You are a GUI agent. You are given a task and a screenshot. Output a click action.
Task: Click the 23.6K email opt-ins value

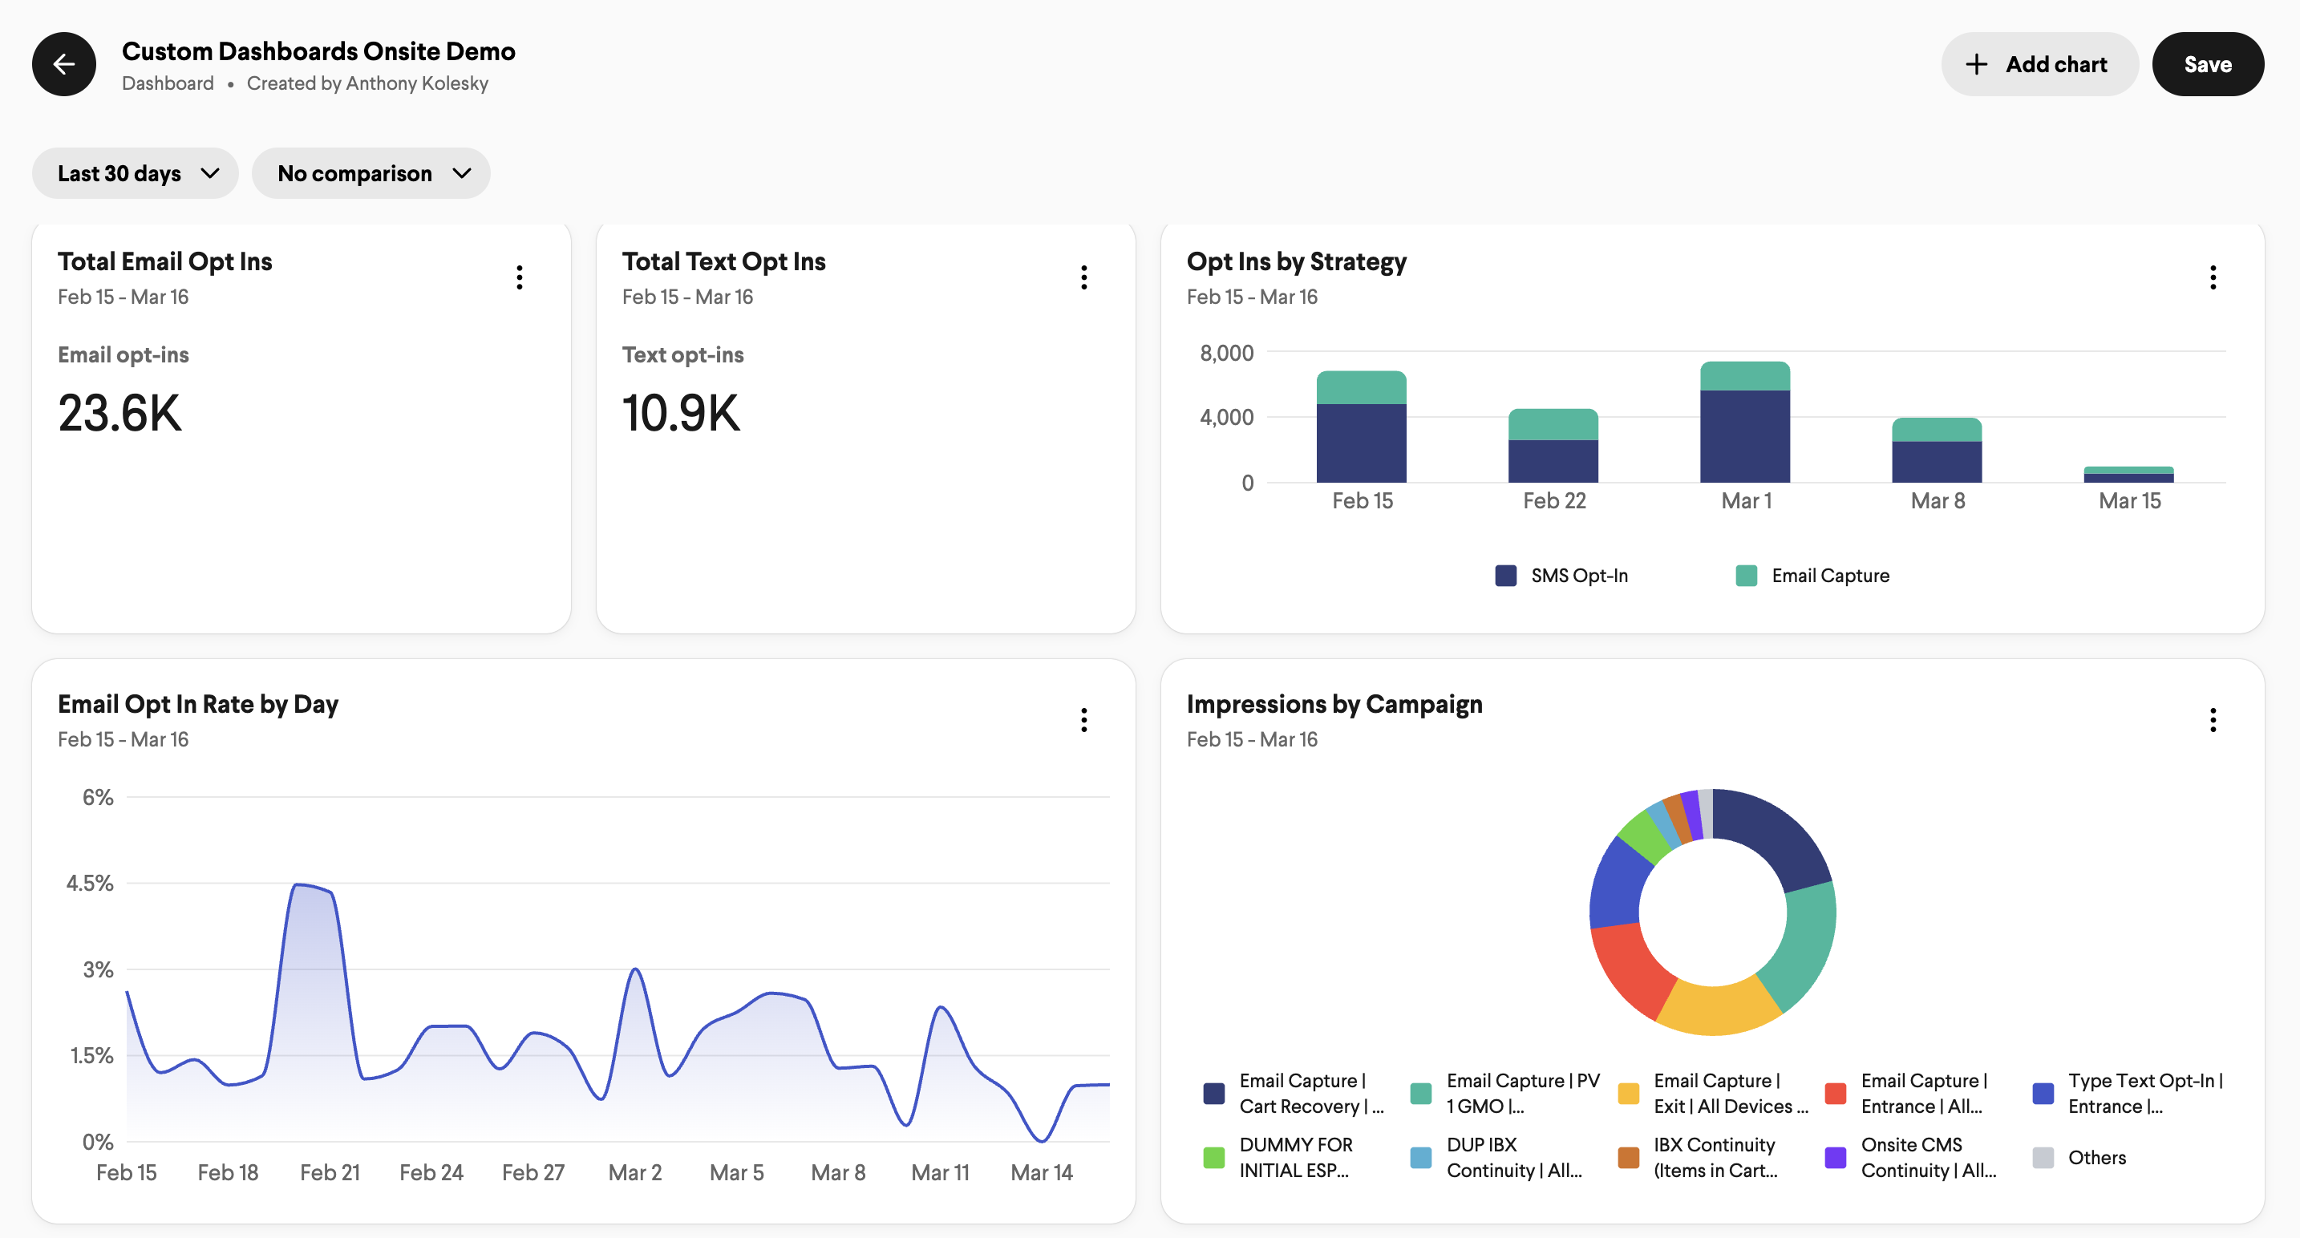[x=119, y=413]
